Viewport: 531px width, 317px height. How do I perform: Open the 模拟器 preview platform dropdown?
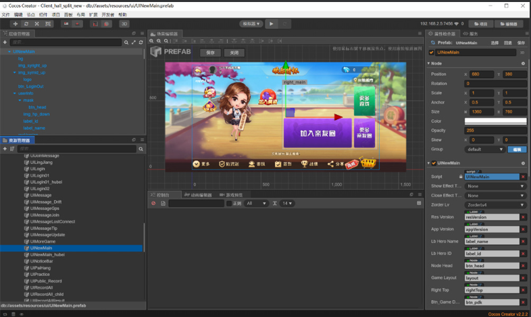click(251, 24)
